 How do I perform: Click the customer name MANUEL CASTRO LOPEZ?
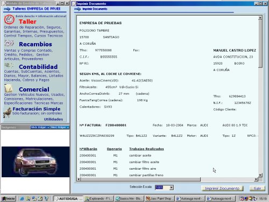(x=235, y=51)
